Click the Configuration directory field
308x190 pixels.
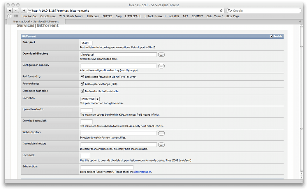click(x=118, y=66)
